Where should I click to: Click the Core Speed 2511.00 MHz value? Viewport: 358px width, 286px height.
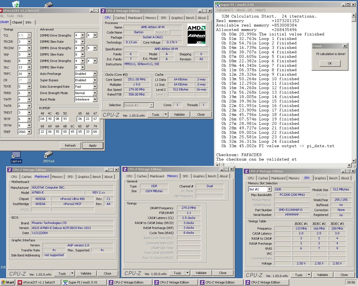[x=137, y=79]
